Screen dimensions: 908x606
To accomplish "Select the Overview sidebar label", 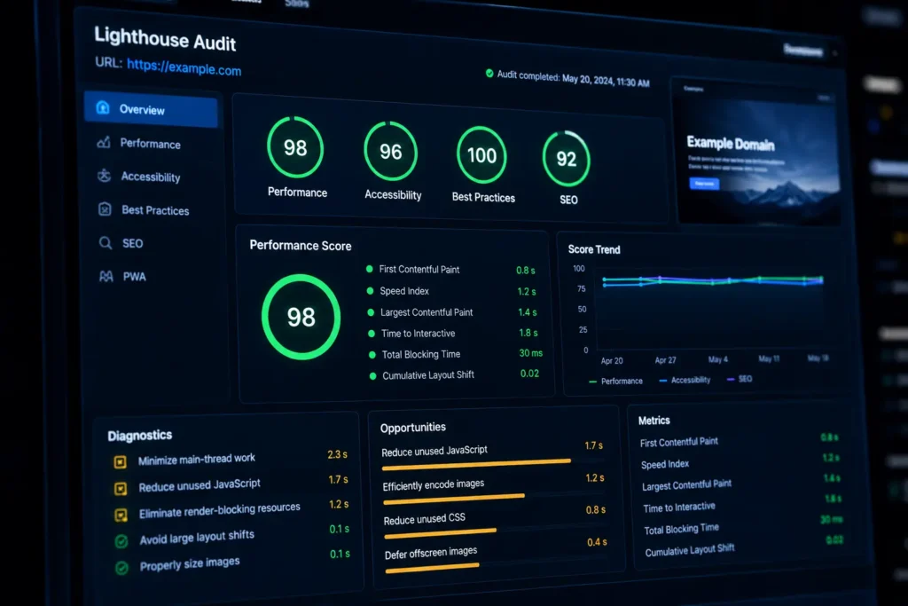I will [x=142, y=109].
